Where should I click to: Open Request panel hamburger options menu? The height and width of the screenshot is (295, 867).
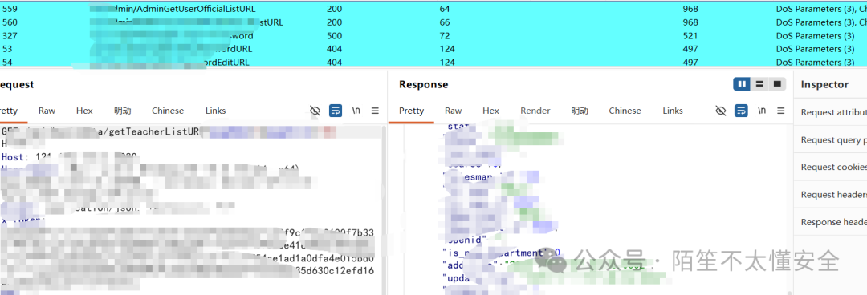375,111
